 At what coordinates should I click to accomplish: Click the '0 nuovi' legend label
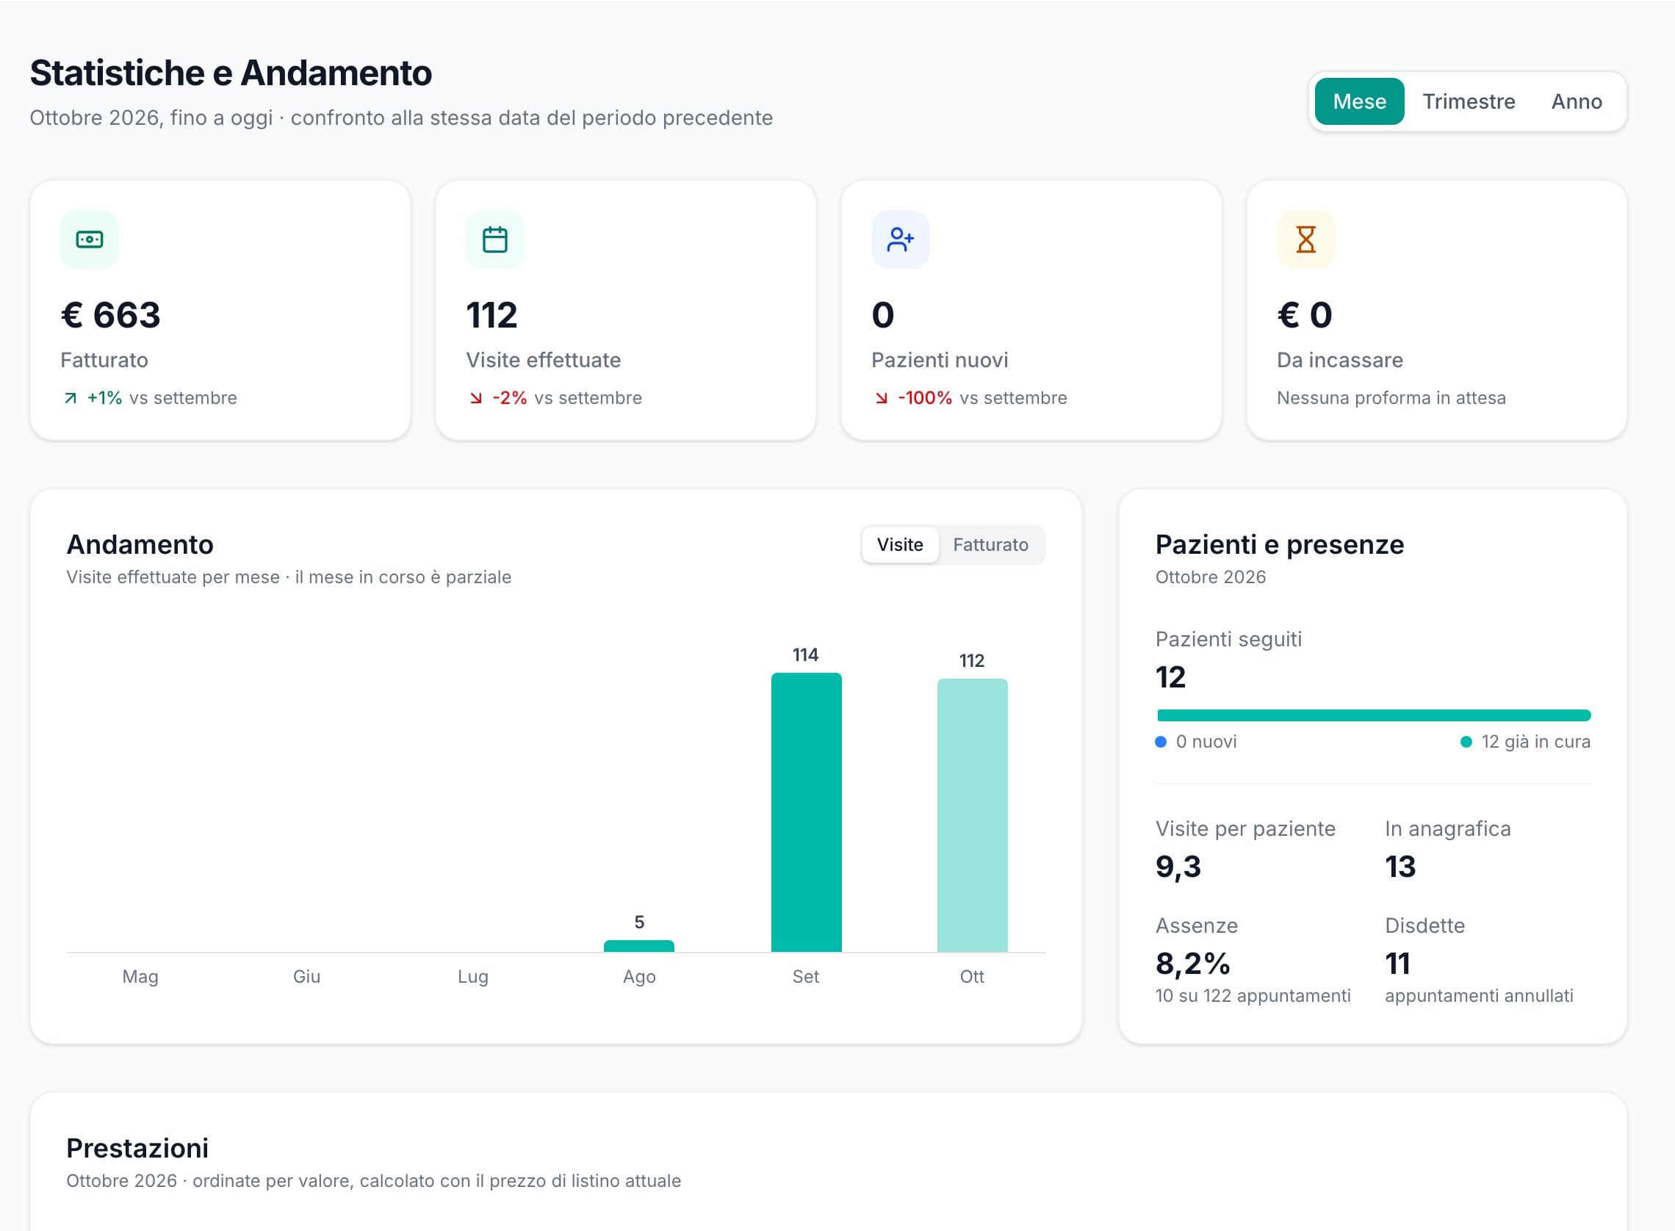click(1206, 741)
